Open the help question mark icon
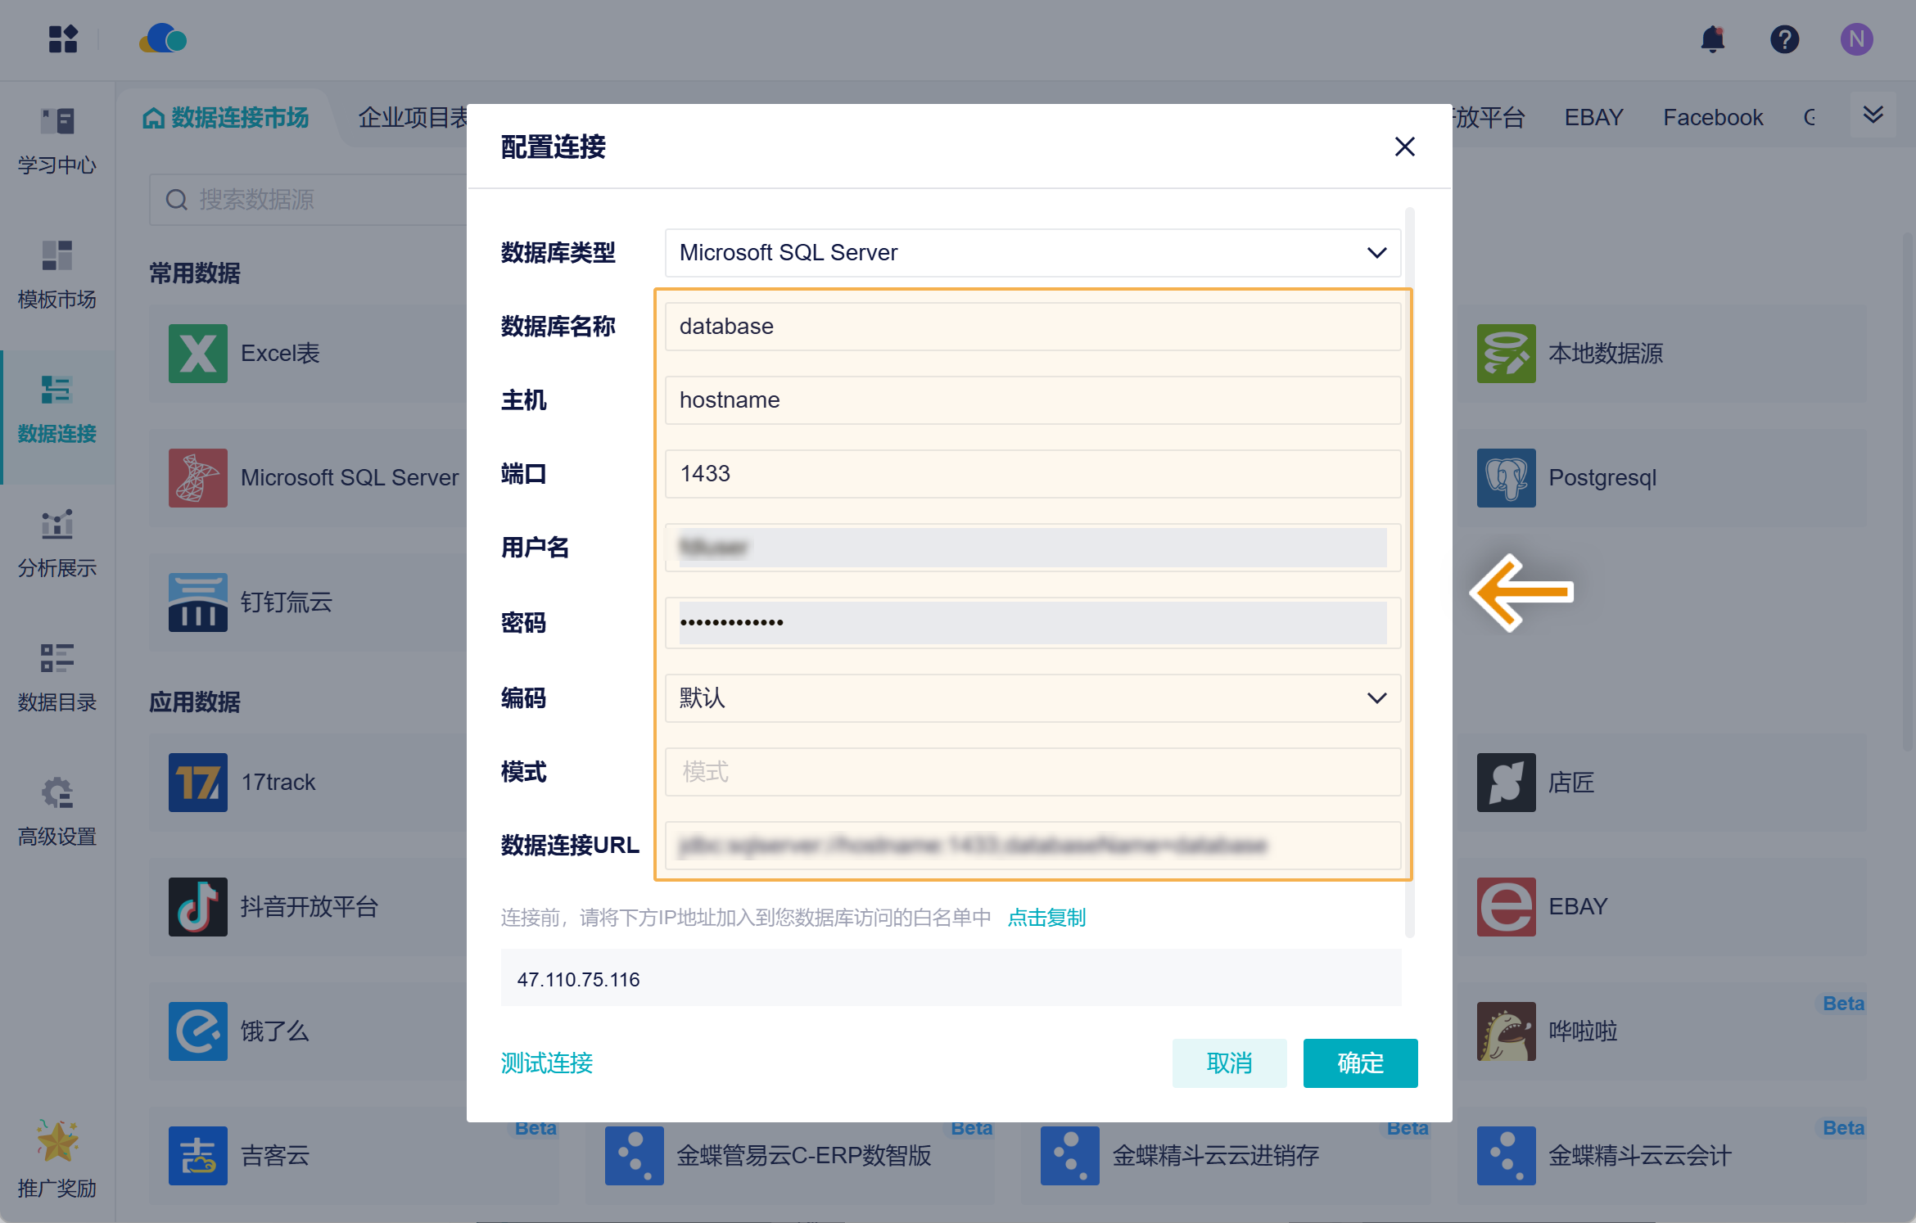 [x=1784, y=38]
